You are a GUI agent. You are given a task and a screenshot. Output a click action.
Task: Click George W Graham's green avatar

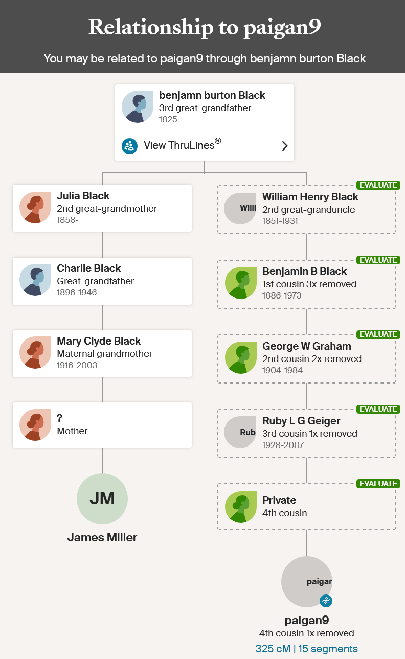241,357
